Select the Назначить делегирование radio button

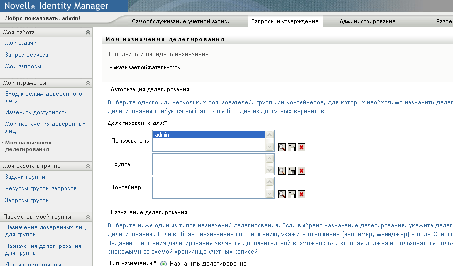coord(163,264)
